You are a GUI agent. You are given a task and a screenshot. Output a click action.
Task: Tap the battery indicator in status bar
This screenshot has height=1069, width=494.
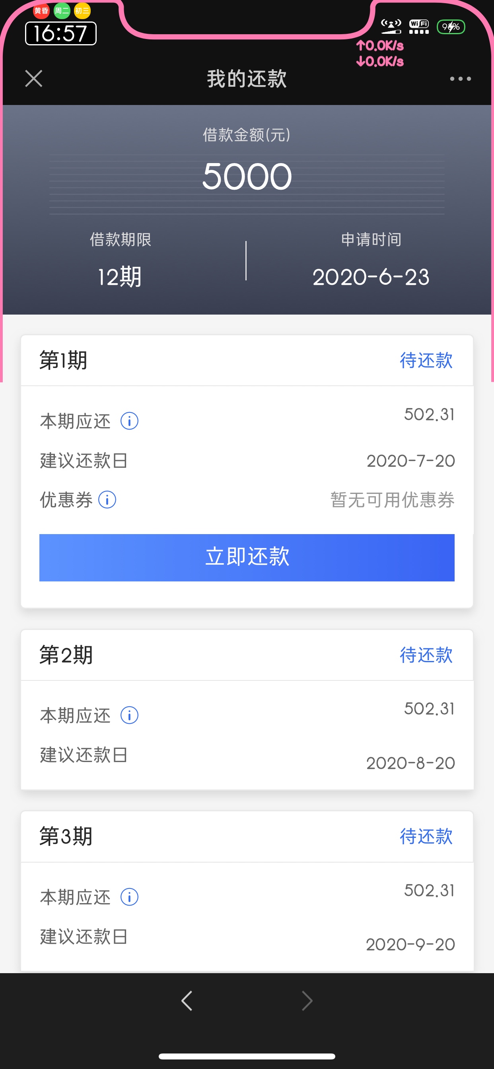451,27
